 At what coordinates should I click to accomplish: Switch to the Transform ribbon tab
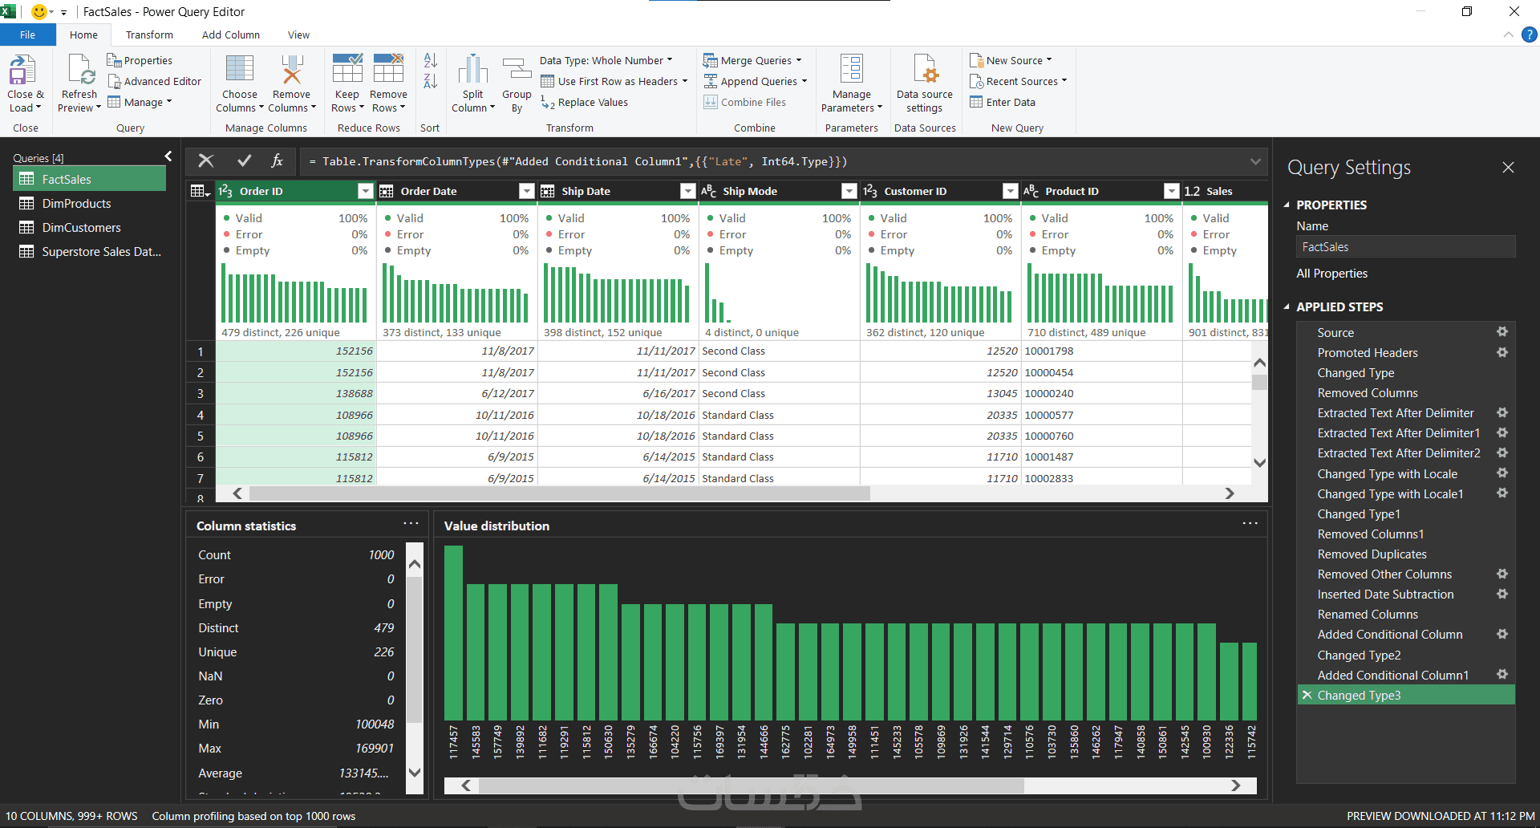pyautogui.click(x=149, y=35)
